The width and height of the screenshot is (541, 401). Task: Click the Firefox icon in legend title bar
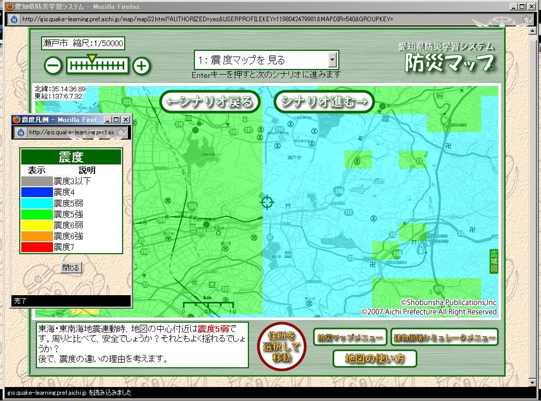pos(16,119)
